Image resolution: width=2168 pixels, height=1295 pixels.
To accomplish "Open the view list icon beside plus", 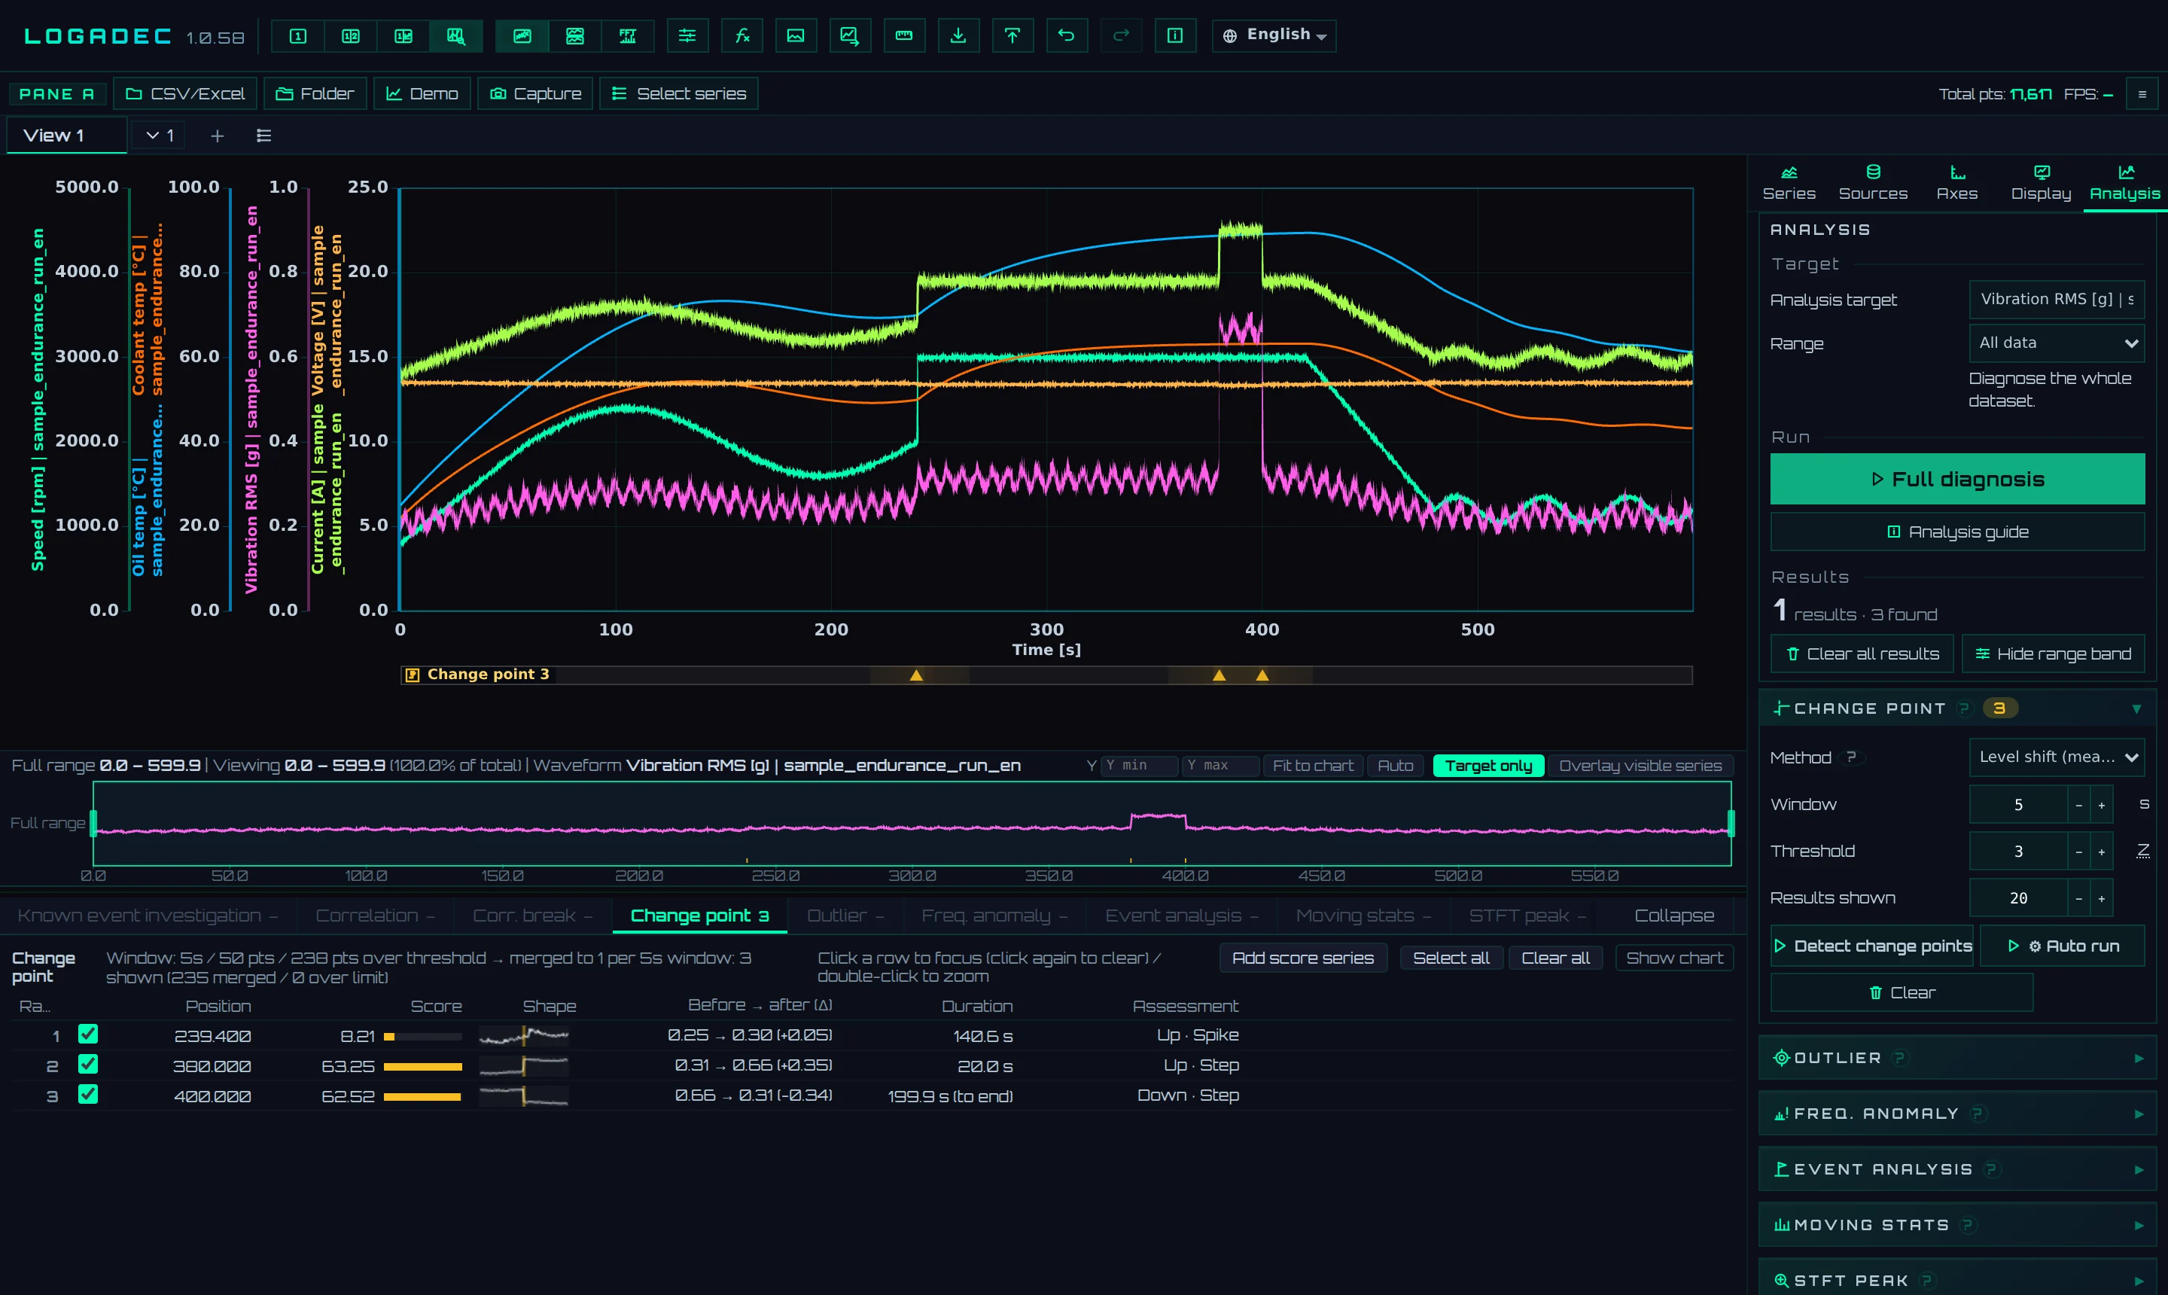I will [x=263, y=136].
